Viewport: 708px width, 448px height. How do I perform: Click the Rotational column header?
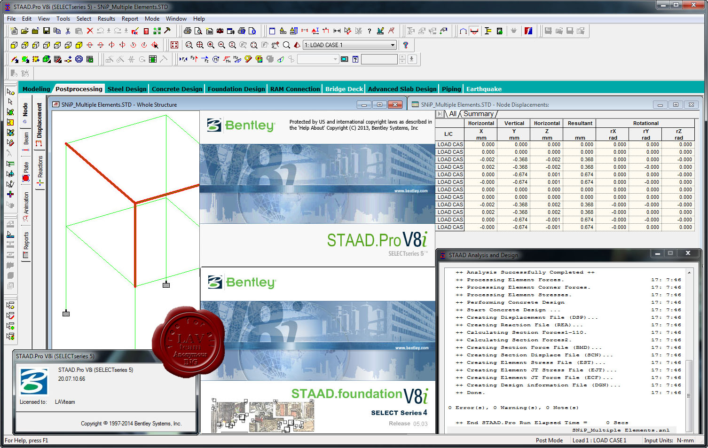point(645,123)
